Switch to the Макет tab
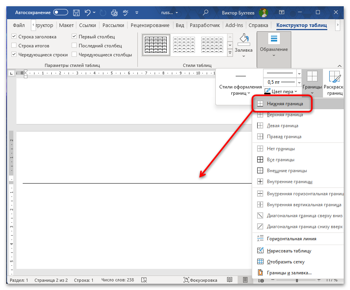This screenshot has width=350, height=290. tap(66, 25)
